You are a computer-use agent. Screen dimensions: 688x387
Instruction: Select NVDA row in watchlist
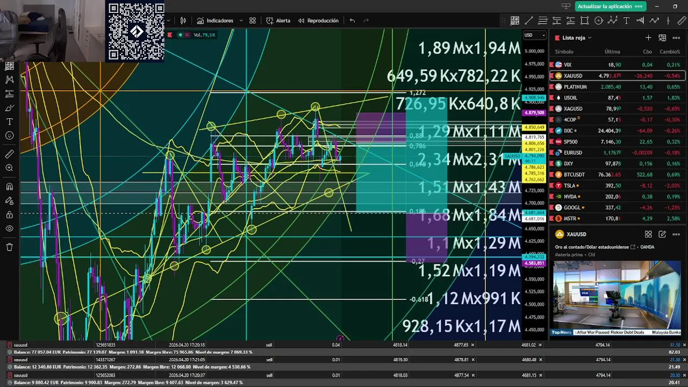click(x=617, y=197)
